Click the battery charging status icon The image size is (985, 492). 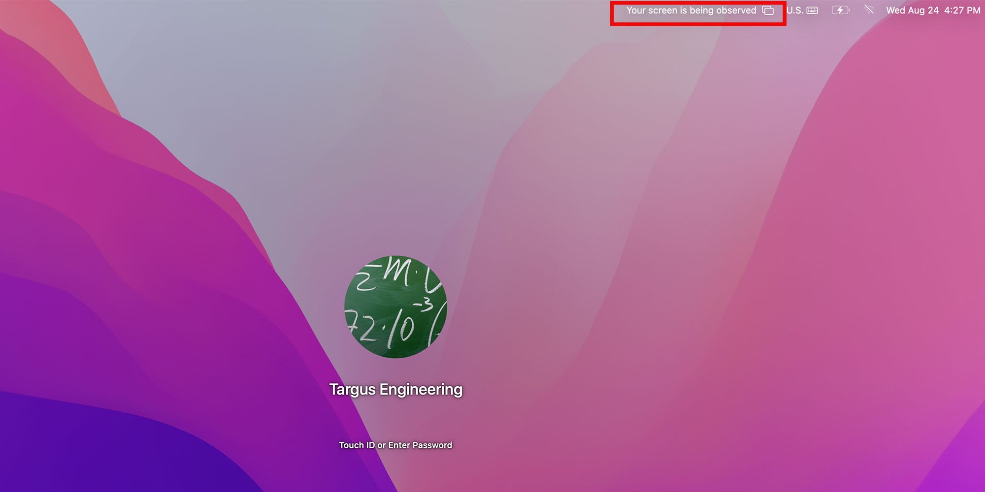coord(840,10)
